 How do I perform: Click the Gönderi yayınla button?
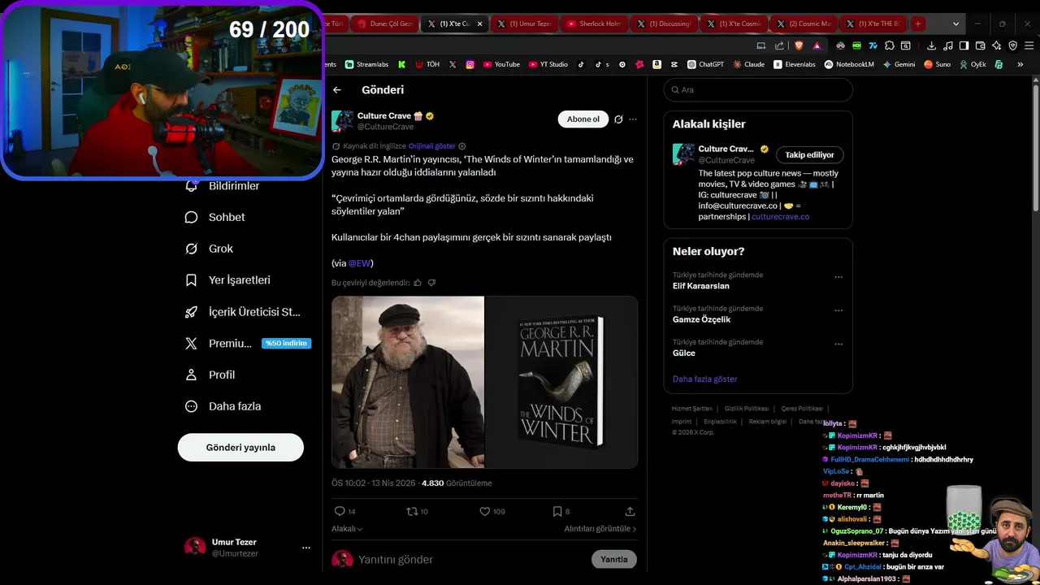coord(240,448)
